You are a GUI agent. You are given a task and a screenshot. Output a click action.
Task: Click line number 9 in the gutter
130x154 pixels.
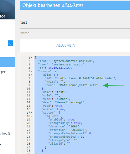pos(29,85)
